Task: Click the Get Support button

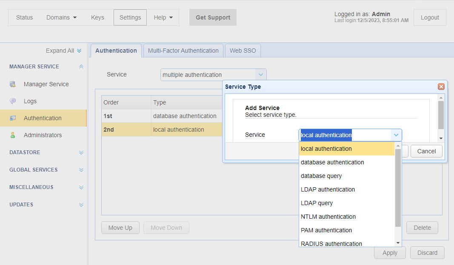Action: (213, 17)
